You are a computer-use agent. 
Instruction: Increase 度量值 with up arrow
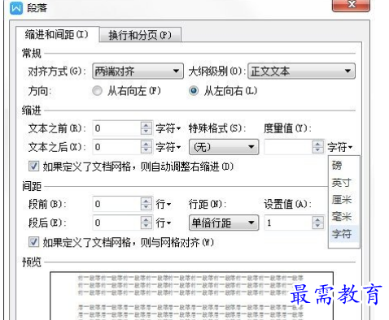317,144
